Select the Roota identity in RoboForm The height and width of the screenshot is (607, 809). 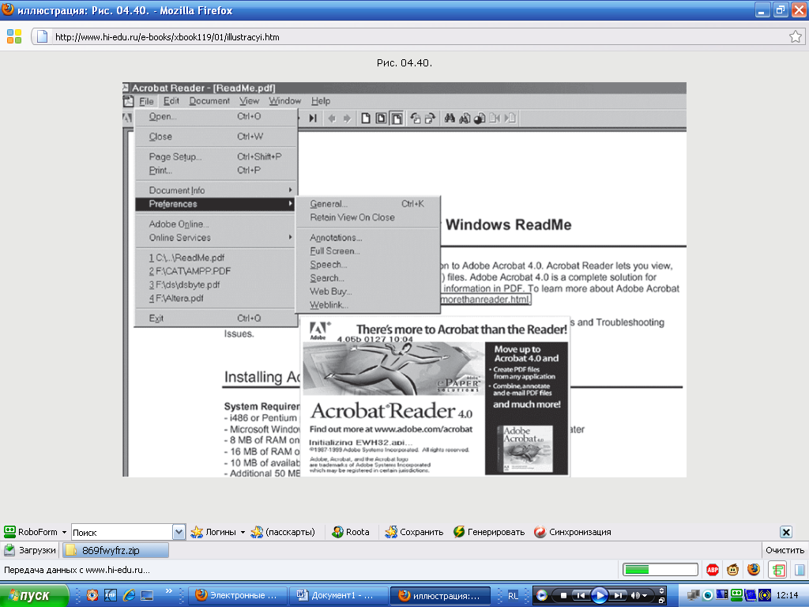tap(351, 532)
